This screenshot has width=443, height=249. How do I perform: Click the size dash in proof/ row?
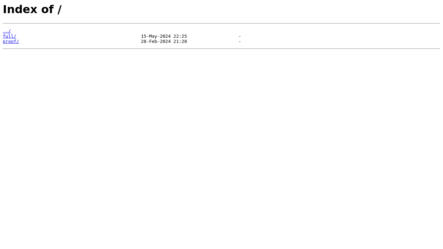click(240, 41)
